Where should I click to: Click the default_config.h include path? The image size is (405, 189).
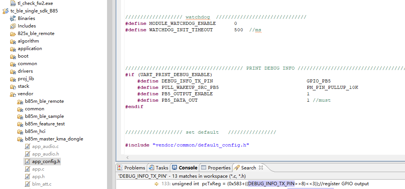click(x=201, y=145)
